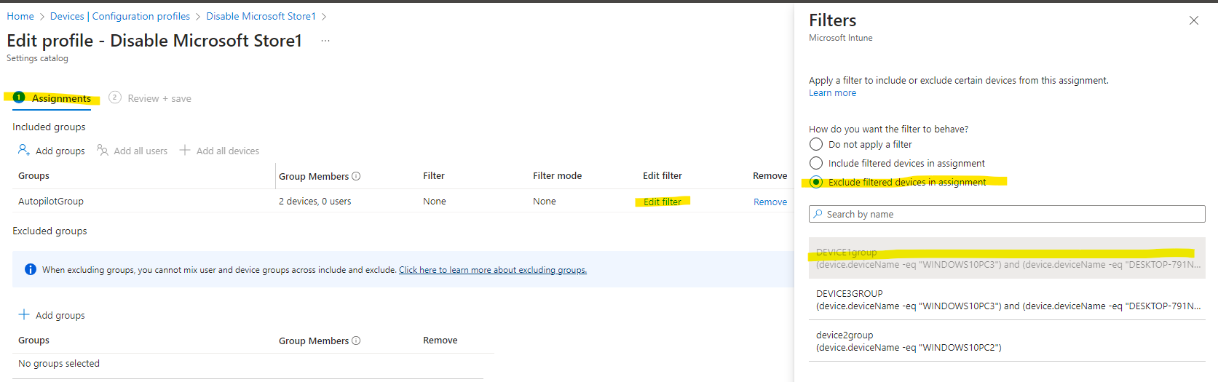
Task: Click Add groups under Included groups
Action: point(52,151)
